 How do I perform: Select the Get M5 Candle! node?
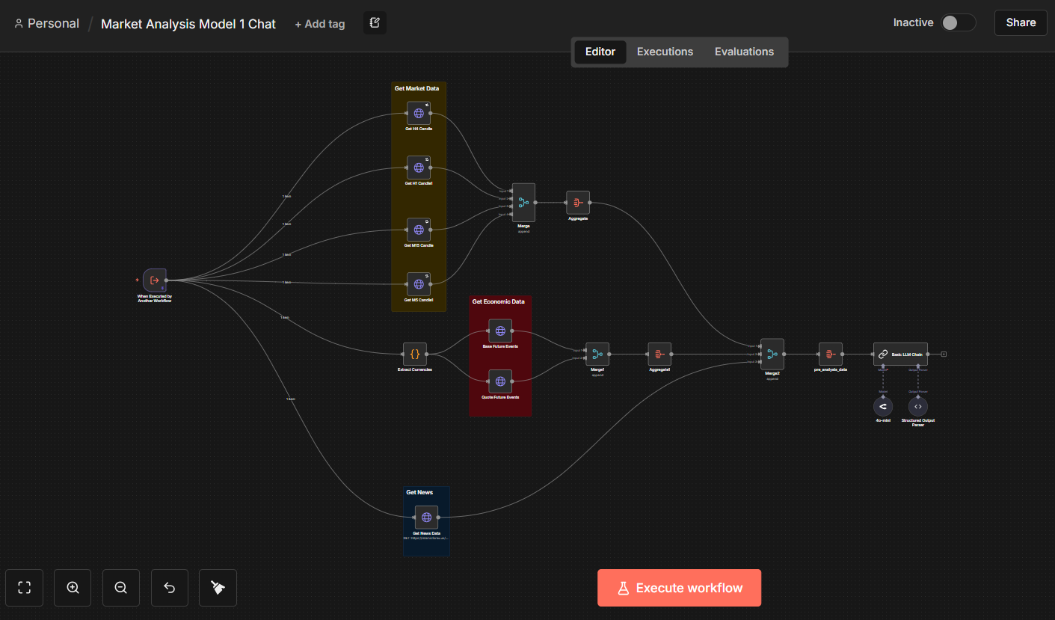tap(419, 283)
